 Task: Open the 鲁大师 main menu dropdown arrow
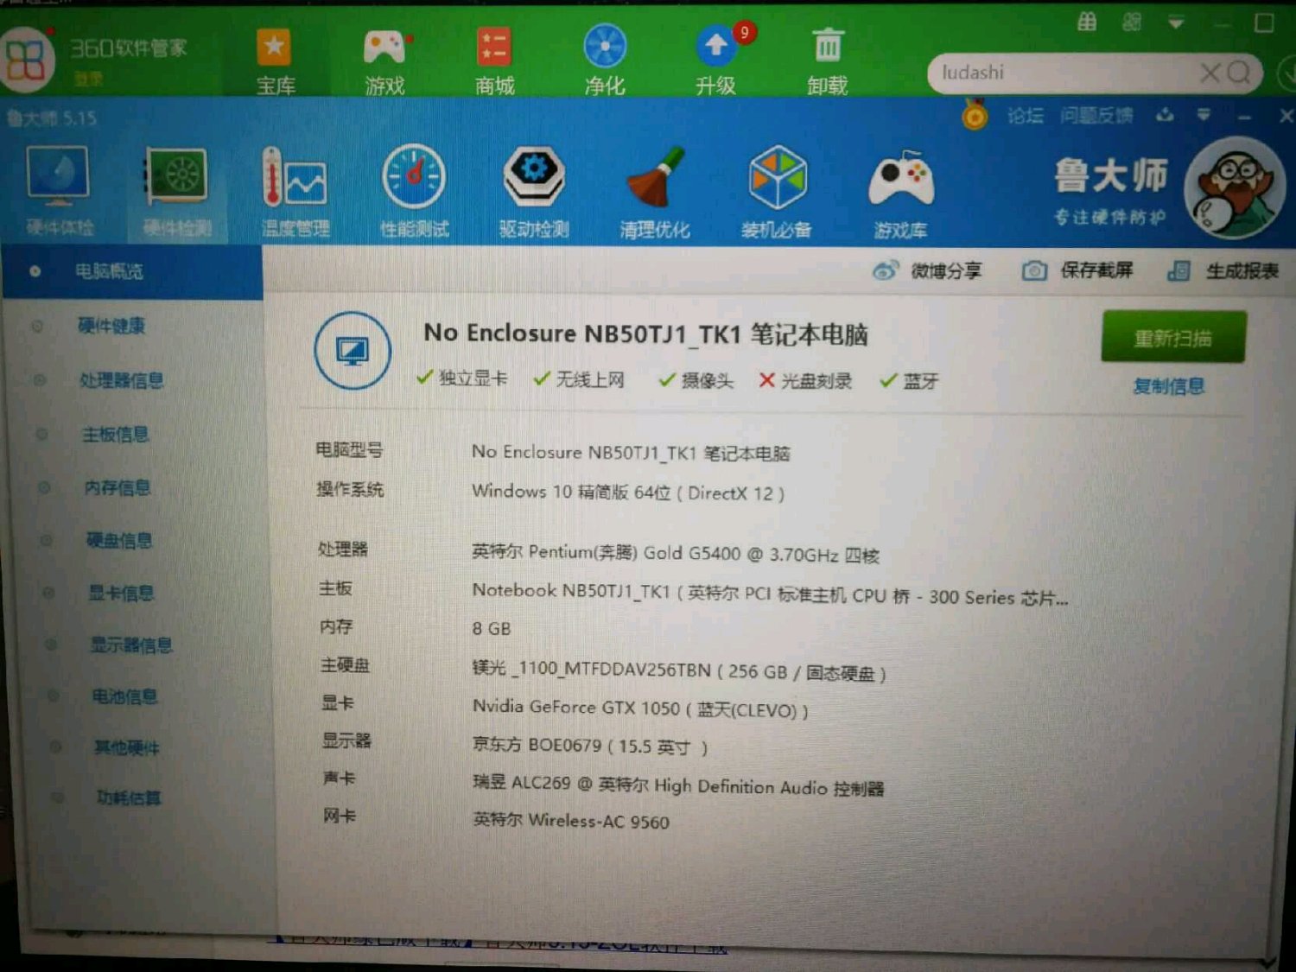(1204, 115)
